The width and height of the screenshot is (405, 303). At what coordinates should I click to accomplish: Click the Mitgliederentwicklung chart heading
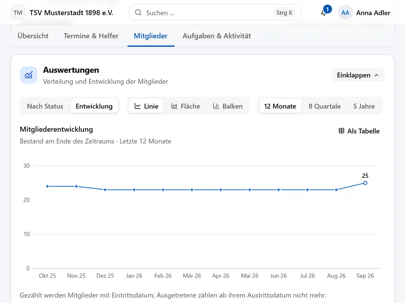click(x=56, y=129)
